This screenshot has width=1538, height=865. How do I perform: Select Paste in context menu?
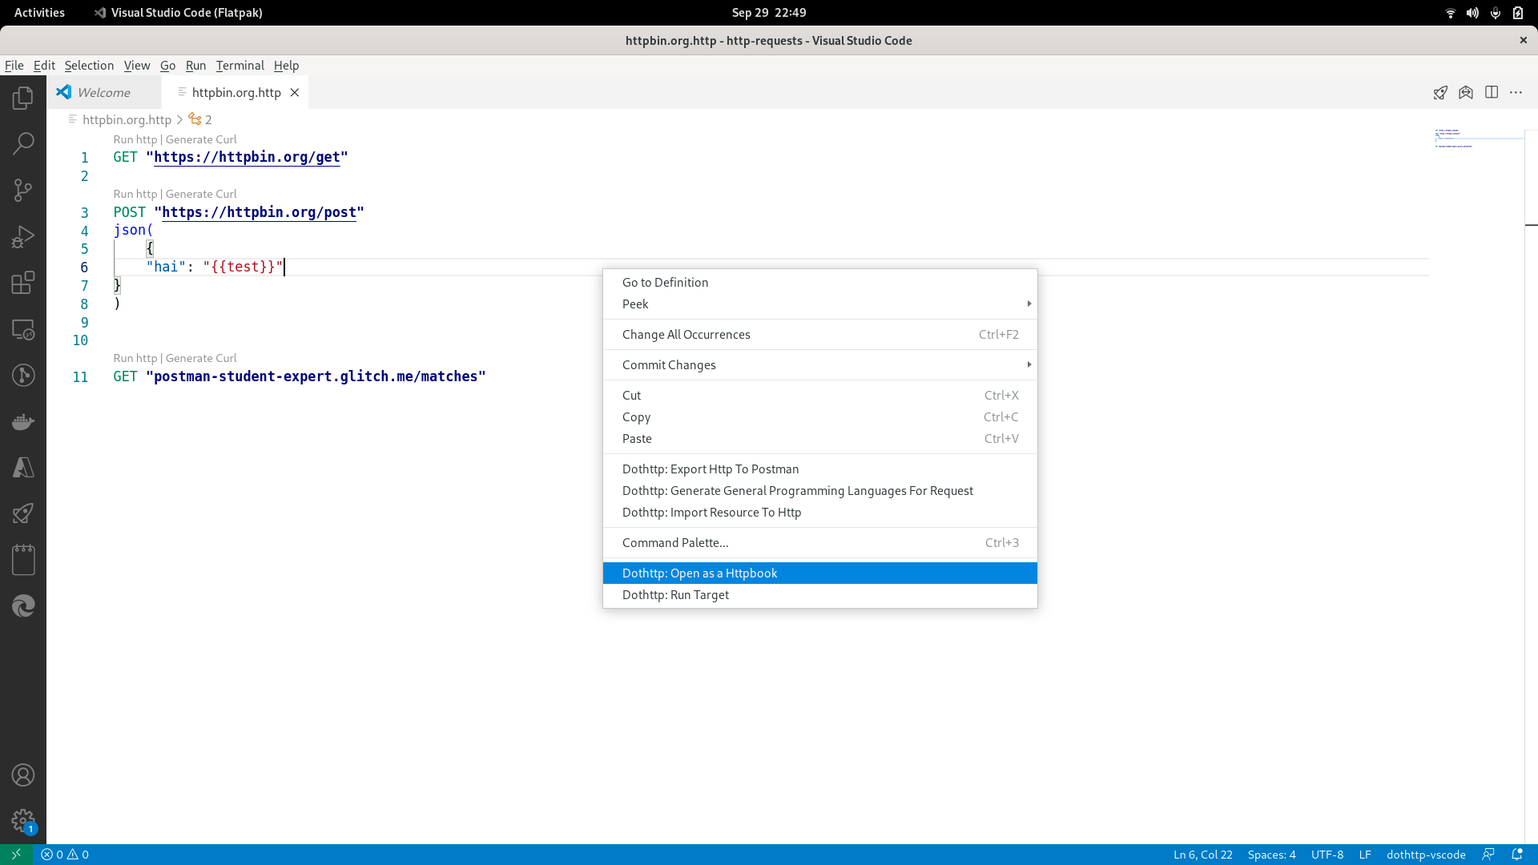point(819,439)
